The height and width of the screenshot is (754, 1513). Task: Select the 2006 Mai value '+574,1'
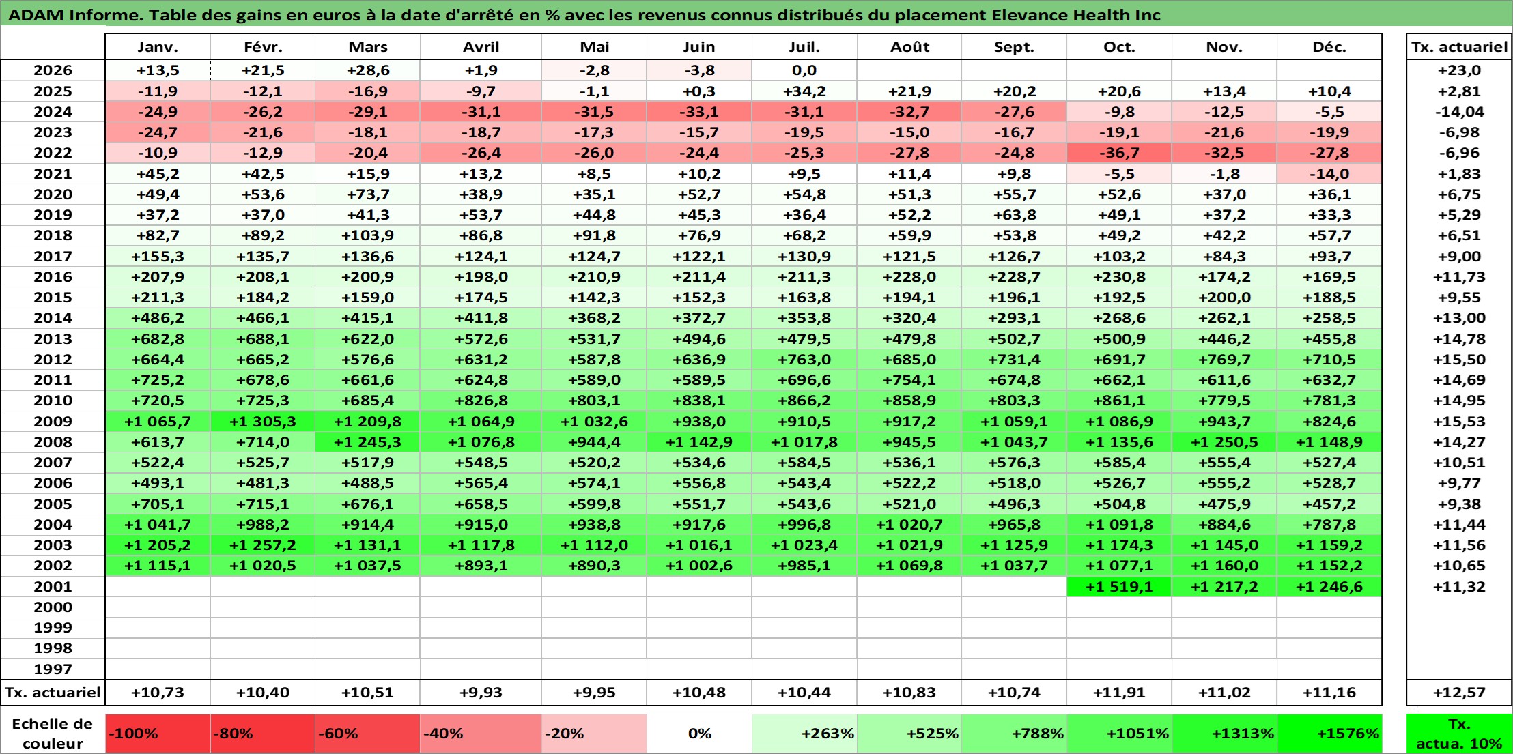tap(594, 483)
